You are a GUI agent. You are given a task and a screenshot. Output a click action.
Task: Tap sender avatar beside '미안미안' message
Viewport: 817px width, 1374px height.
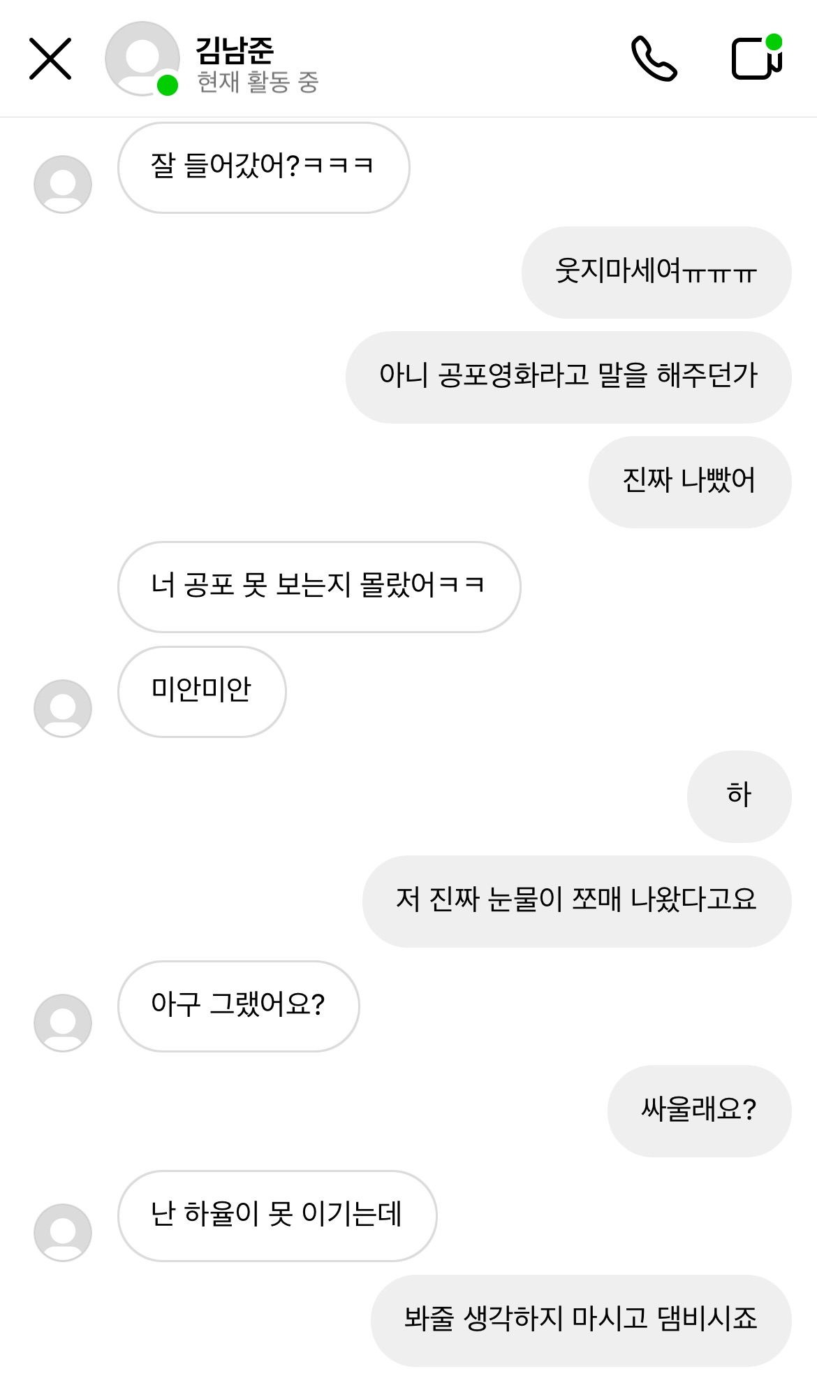63,708
